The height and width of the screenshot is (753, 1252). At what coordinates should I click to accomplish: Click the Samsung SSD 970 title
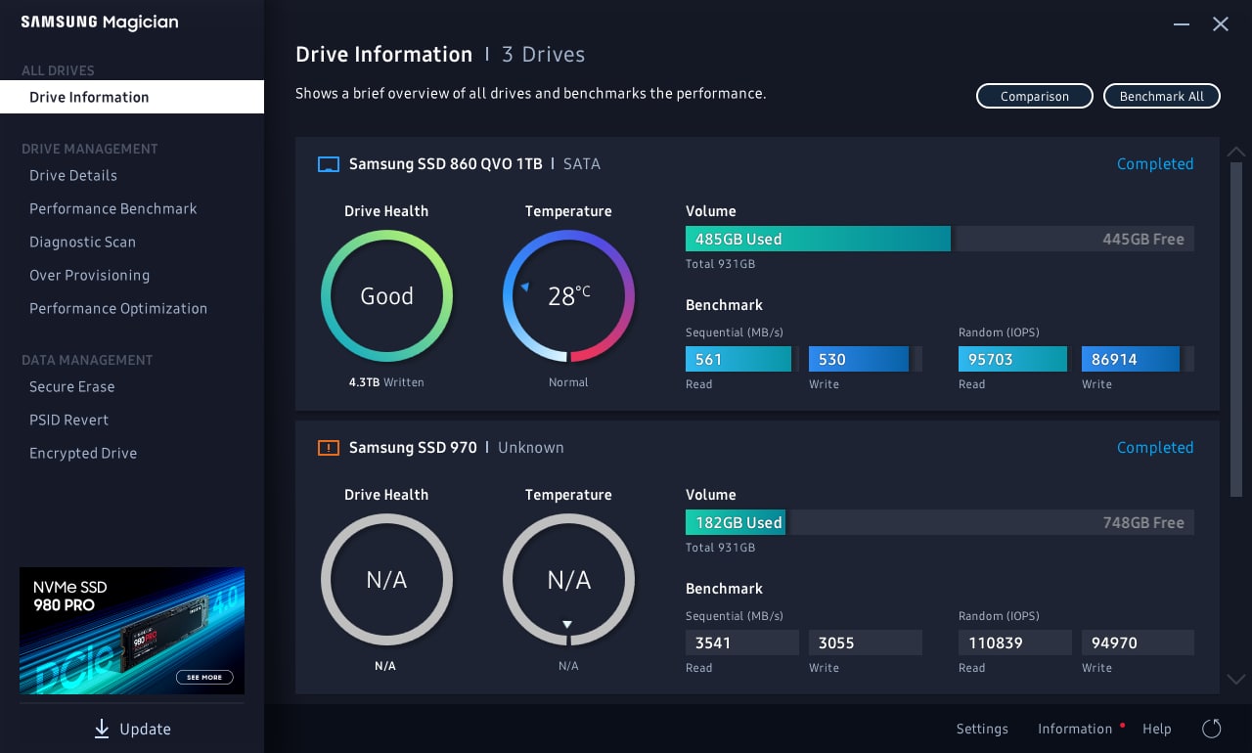pos(413,448)
